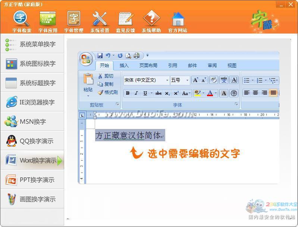This screenshot has height=227, width=298.
Task: Click 剪切 cut in clipboard group
Action: [106, 76]
